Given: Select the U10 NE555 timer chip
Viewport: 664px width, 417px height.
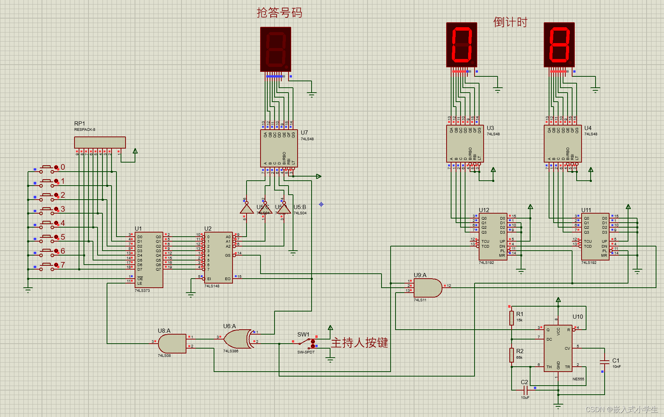Looking at the screenshot, I should tap(558, 348).
